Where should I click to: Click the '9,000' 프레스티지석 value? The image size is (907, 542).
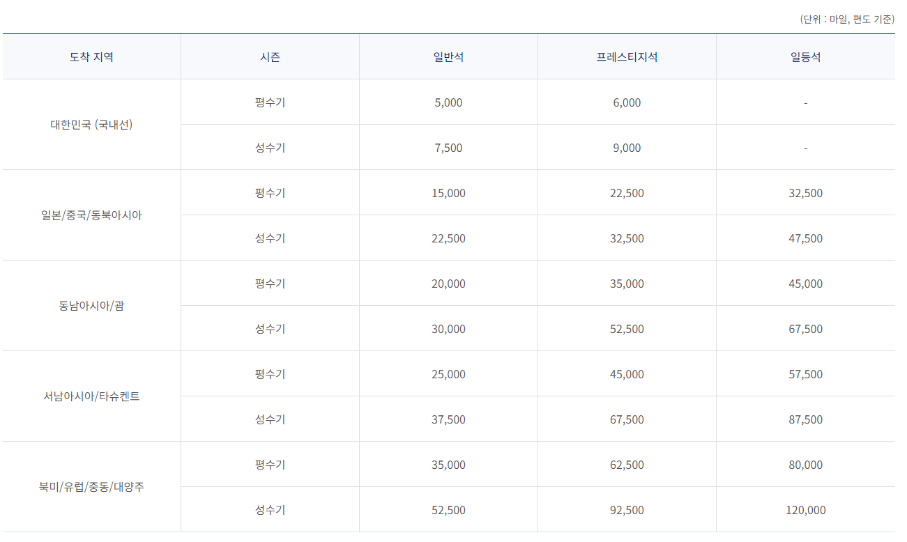coord(627,148)
